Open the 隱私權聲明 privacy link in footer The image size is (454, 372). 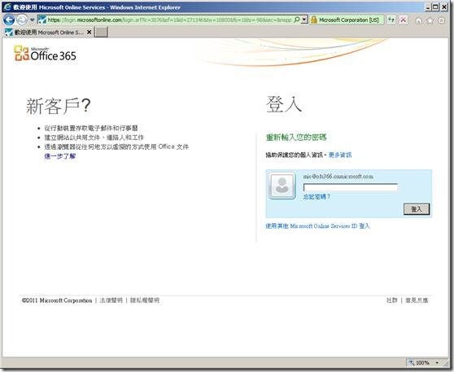(145, 300)
